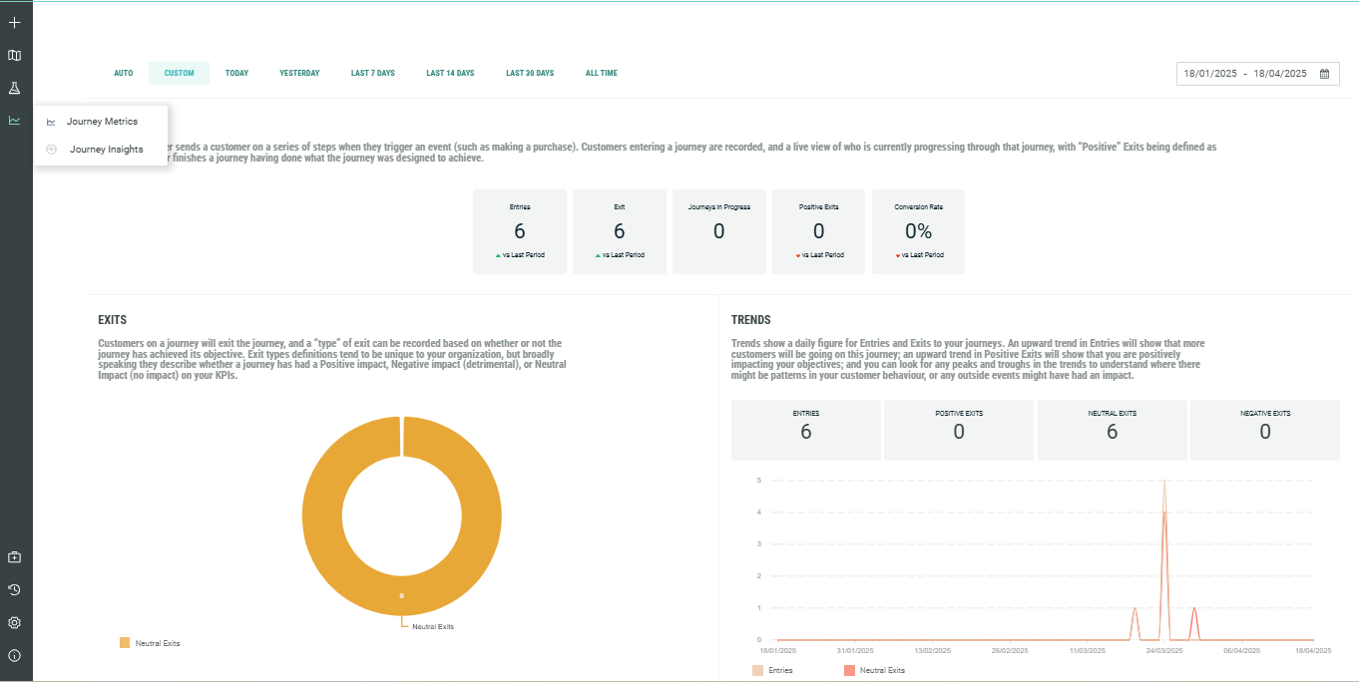Click the briefcase icon in the lower sidebar
The height and width of the screenshot is (682, 1359).
tap(15, 556)
